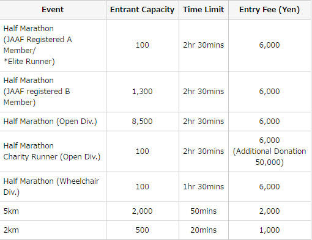This screenshot has height=240, width=312.
Task: Click the 500 entrant capacity value
Action: pos(143,230)
